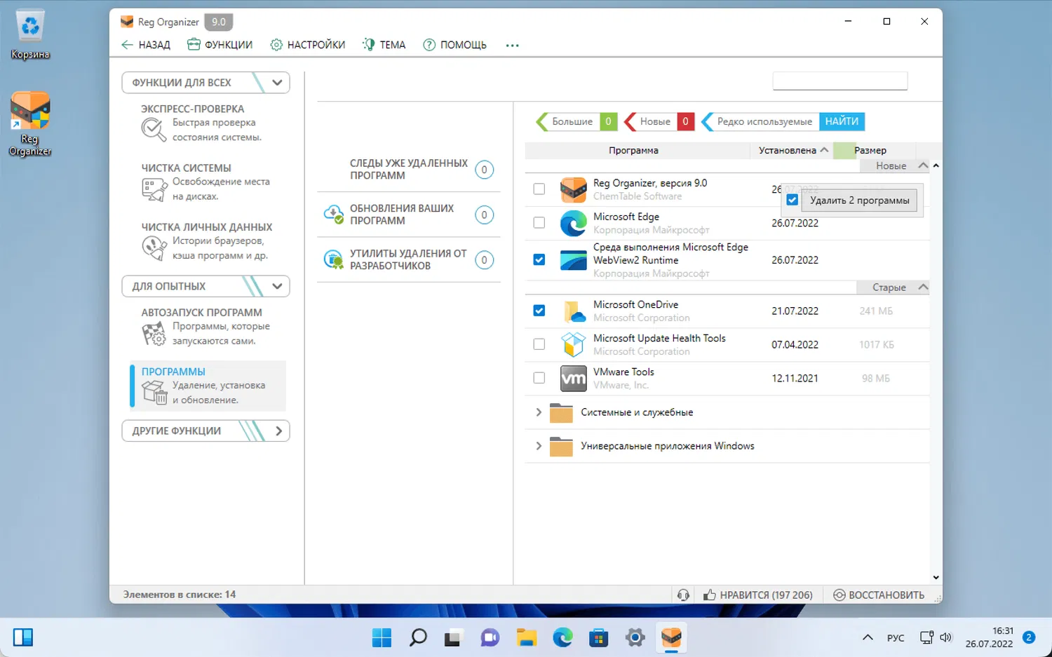Filter programs by Новые tag
The height and width of the screenshot is (657, 1052).
tap(659, 121)
